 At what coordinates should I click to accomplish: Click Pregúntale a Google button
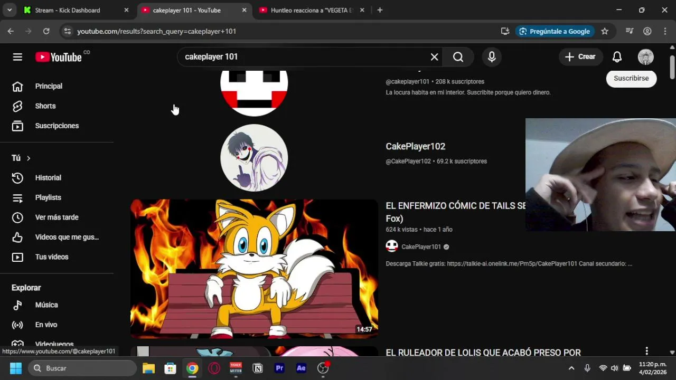pyautogui.click(x=555, y=31)
